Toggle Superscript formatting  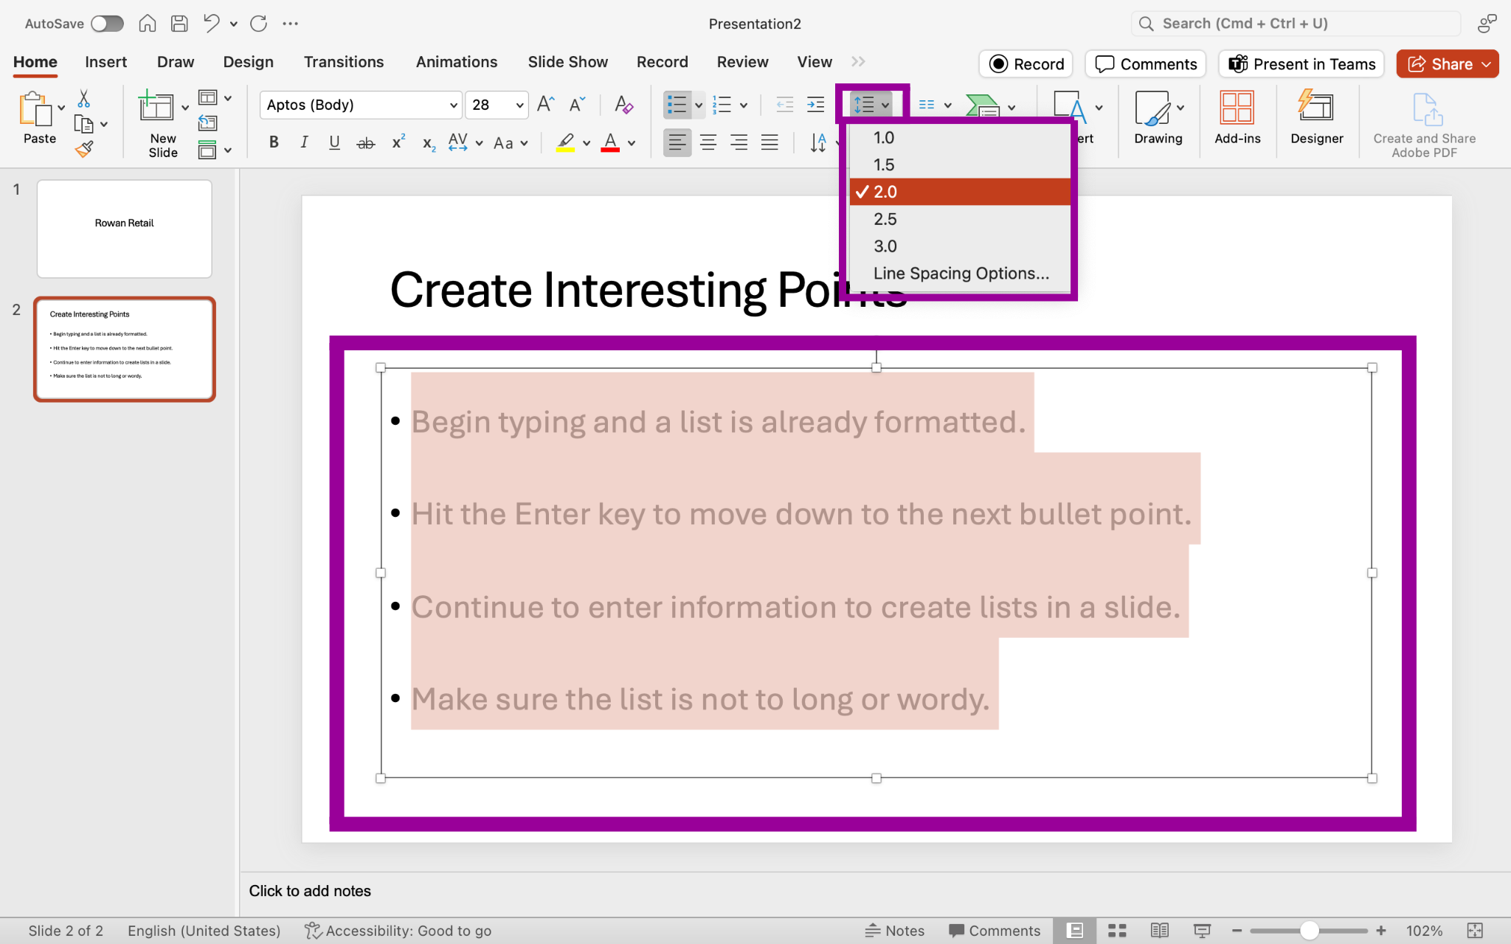398,142
